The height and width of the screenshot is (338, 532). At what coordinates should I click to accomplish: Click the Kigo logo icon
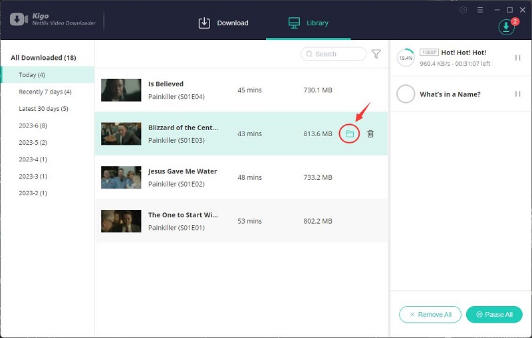point(19,19)
